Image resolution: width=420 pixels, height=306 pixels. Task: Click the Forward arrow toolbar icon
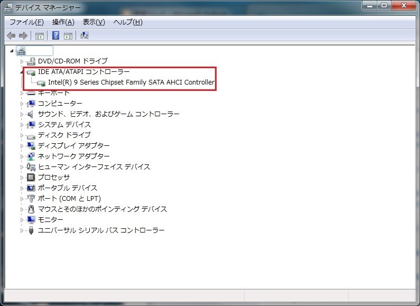point(23,35)
